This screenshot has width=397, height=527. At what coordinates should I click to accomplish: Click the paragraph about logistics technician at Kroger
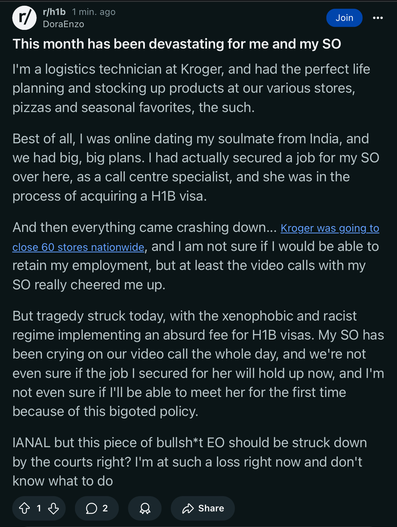pos(191,88)
